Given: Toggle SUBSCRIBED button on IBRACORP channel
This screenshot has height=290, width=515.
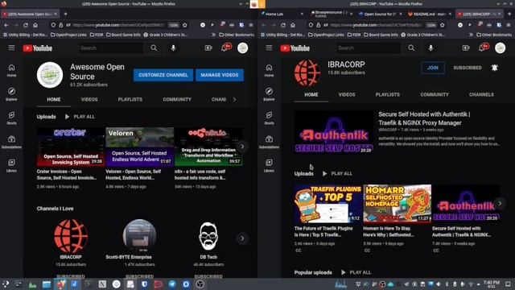Looking at the screenshot, I should coord(468,68).
